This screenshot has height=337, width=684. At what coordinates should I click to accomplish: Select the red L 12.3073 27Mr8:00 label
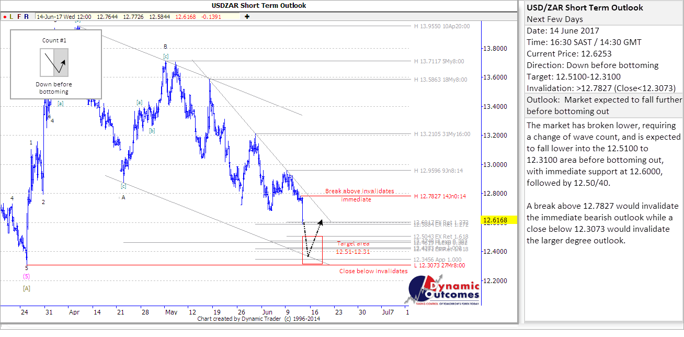click(x=440, y=265)
